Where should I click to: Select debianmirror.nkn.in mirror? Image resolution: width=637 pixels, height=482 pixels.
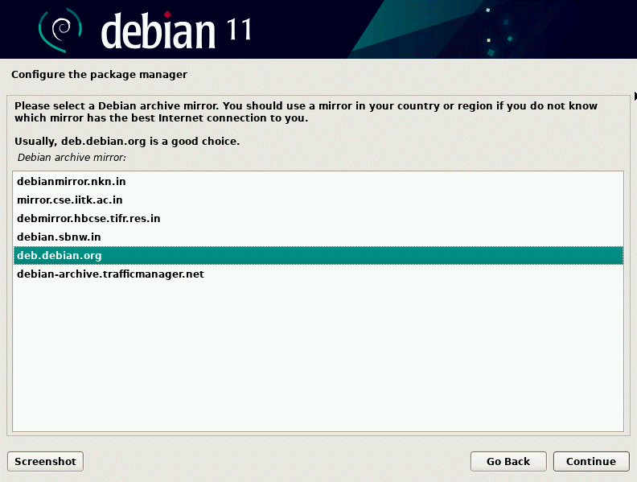point(72,182)
